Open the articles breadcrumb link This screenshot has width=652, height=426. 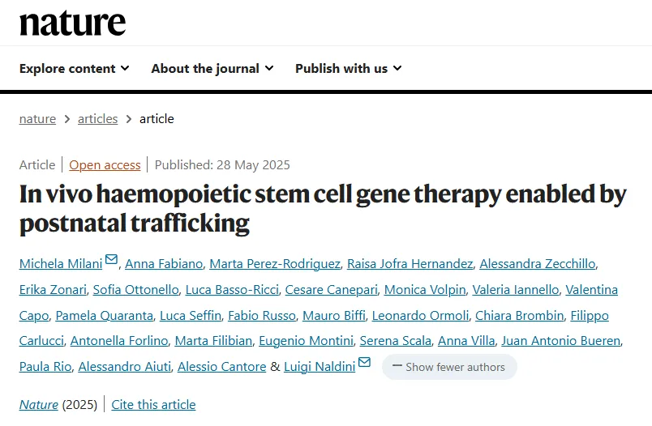97,119
